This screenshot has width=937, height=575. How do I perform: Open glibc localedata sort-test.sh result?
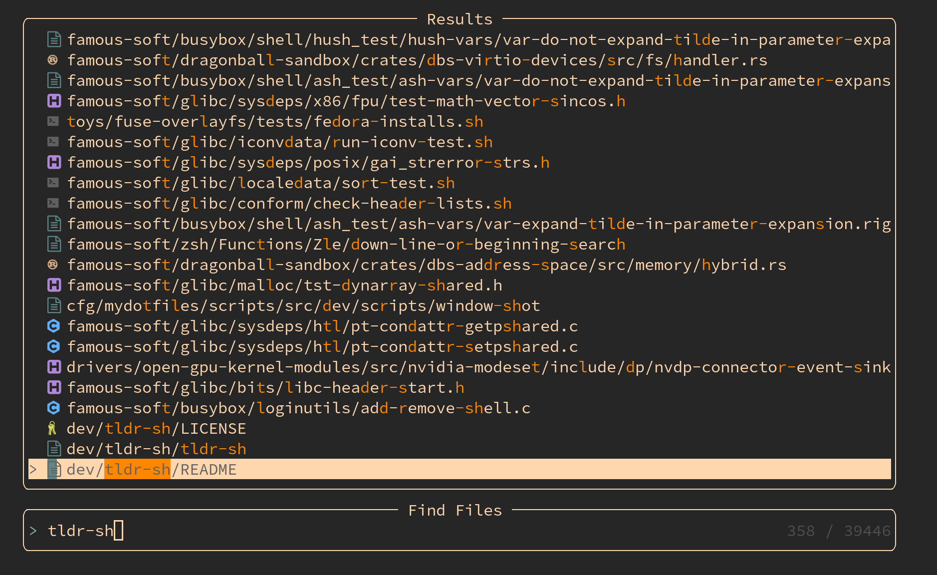[x=460, y=183]
